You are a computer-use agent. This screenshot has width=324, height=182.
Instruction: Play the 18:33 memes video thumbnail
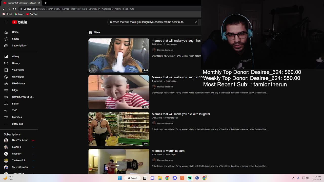point(119,92)
